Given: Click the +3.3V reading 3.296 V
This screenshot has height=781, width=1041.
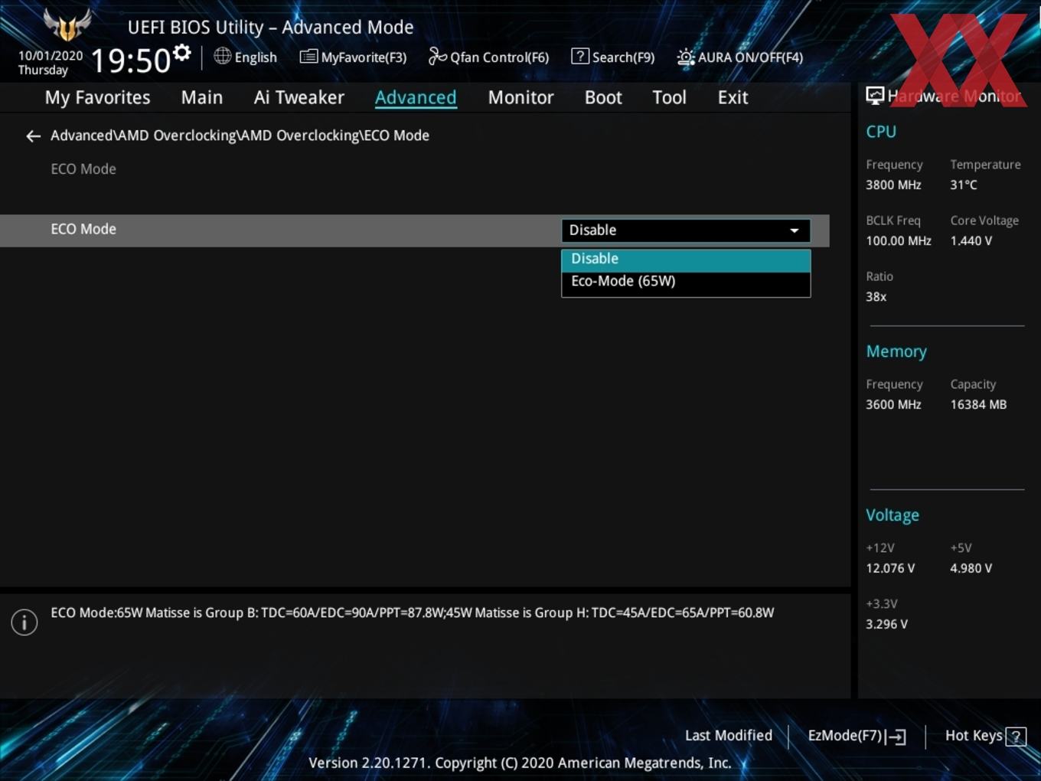Looking at the screenshot, I should coord(886,624).
